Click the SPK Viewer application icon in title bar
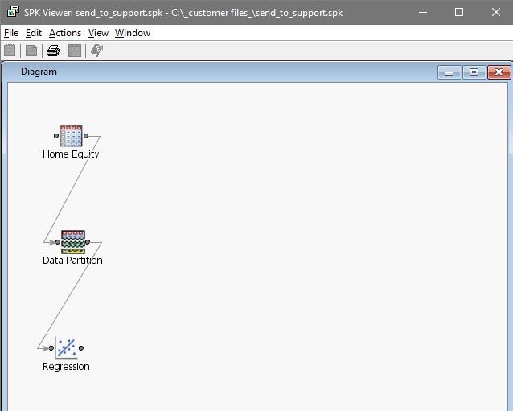The image size is (513, 411). 12,12
